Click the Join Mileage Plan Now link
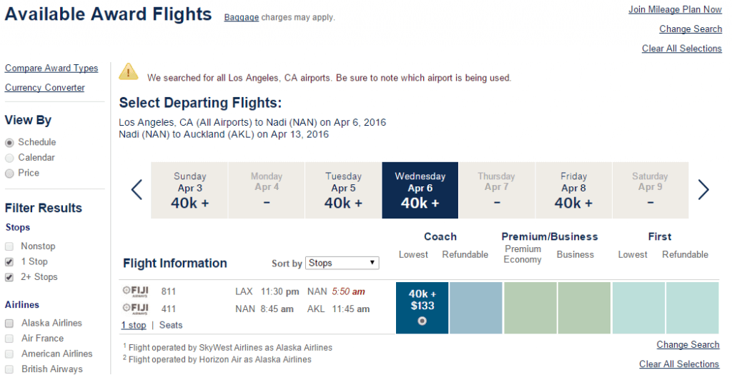Image resolution: width=732 pixels, height=375 pixels. coord(675,9)
